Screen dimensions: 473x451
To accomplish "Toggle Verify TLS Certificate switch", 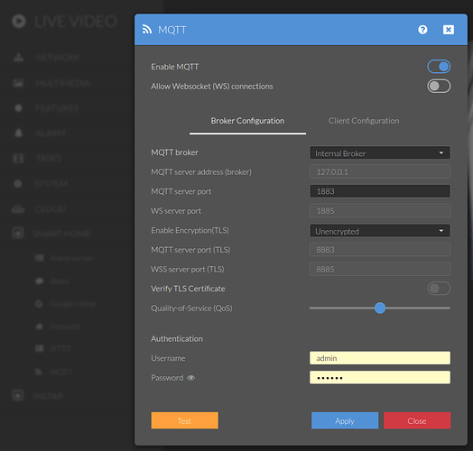I will (x=439, y=289).
